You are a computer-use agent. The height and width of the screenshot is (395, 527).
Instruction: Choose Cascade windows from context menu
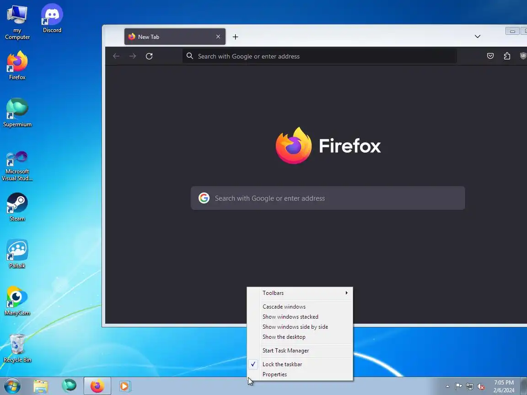coord(300,307)
